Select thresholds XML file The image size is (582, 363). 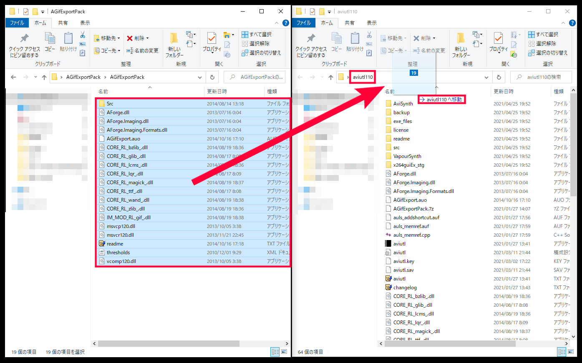(193, 253)
